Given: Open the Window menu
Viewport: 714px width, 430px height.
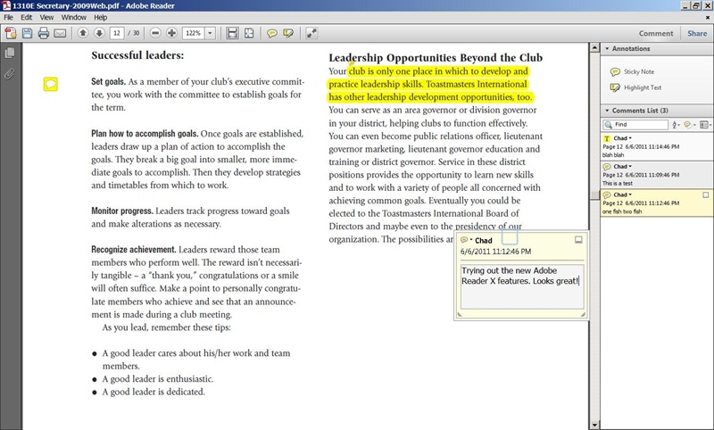Looking at the screenshot, I should click(x=74, y=17).
